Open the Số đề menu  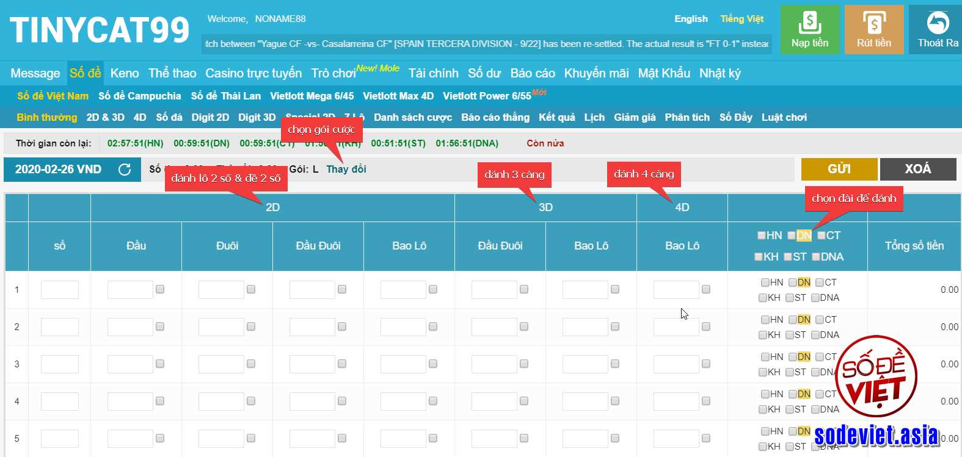pos(86,73)
